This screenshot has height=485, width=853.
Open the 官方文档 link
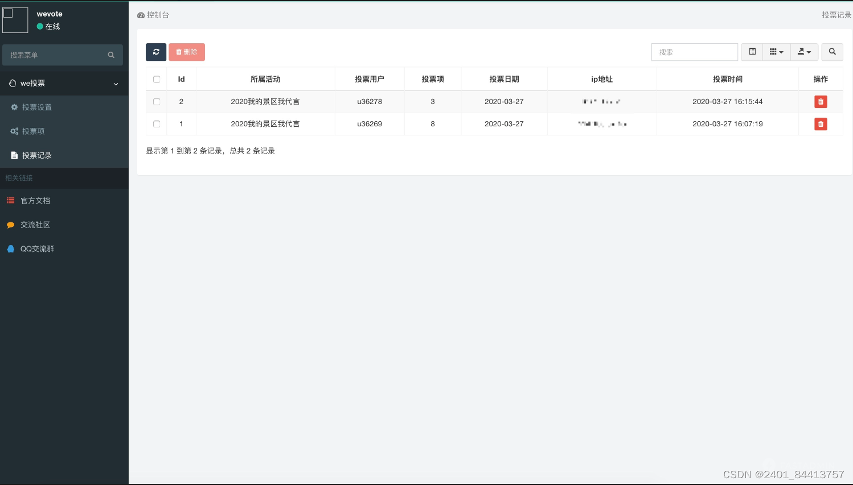click(x=64, y=201)
